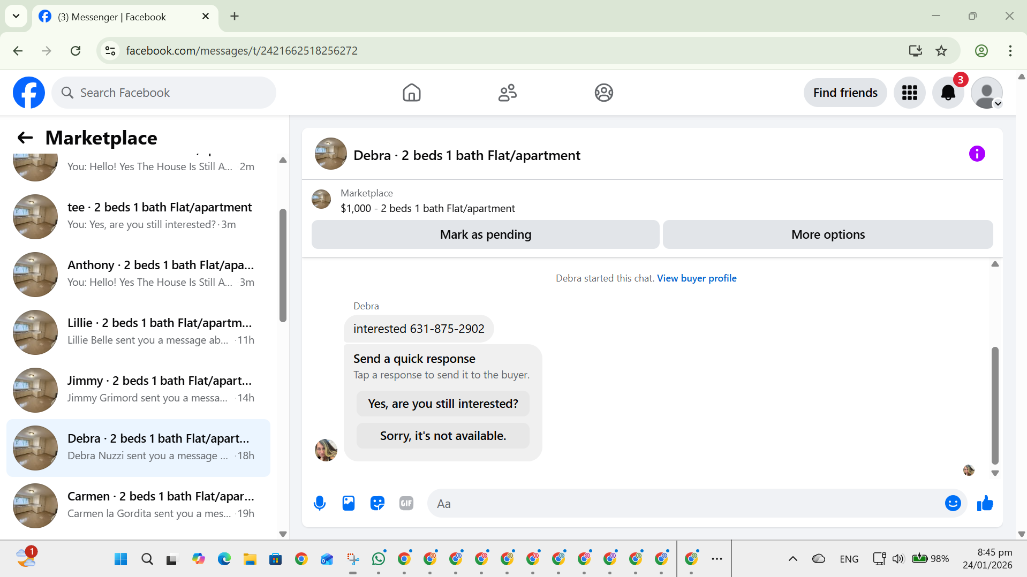Click the Marketplace listing thumbnail beside price
Viewport: 1027px width, 577px height.
tap(321, 199)
